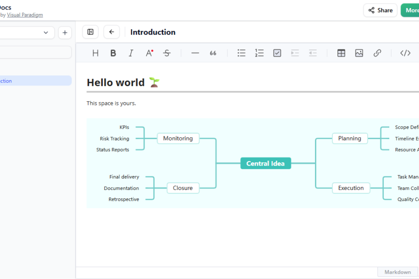This screenshot has width=419, height=279.
Task: Toggle the sidebar panel
Action: 91,32
